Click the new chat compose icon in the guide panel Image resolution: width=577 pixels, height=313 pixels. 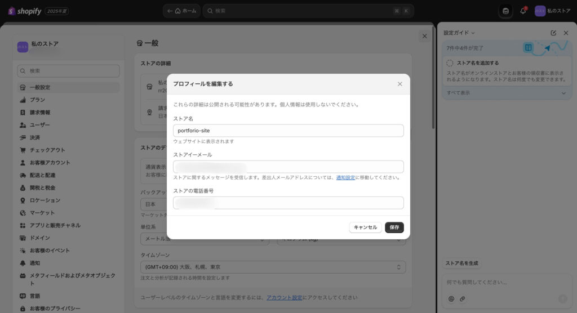click(553, 33)
